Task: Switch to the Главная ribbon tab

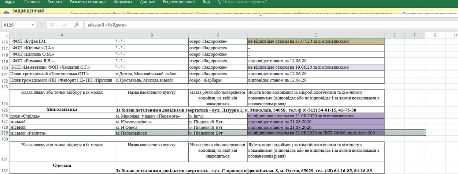Action: coord(32,2)
